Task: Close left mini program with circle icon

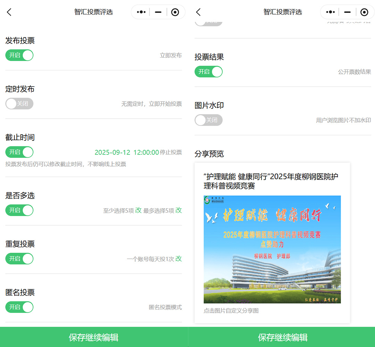Action: click(x=175, y=12)
